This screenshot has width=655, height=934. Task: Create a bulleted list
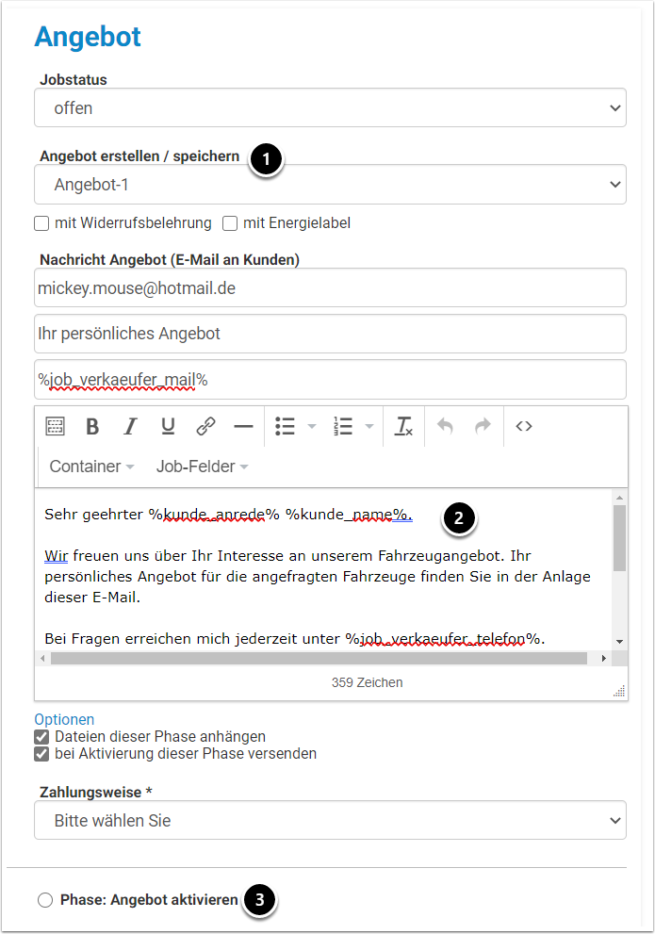[286, 427]
